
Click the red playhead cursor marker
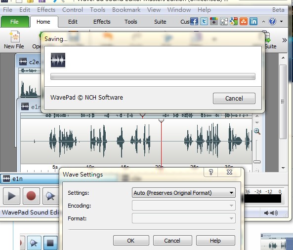161,120
